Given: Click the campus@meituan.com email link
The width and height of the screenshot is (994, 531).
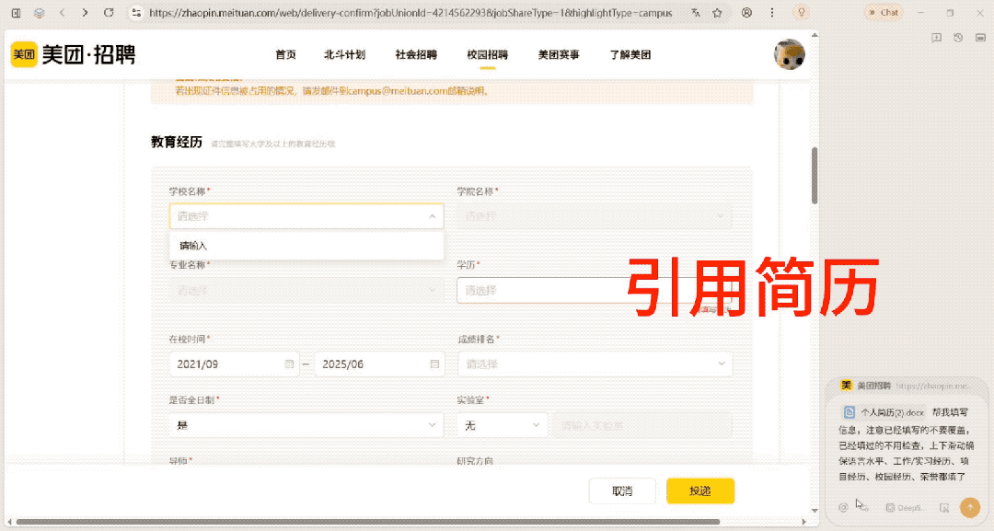Looking at the screenshot, I should [x=397, y=90].
